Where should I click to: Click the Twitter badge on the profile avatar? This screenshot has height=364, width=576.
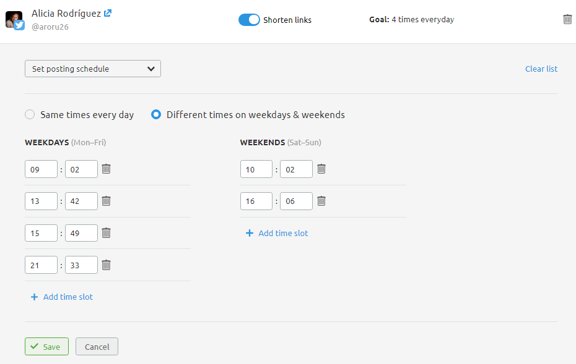coord(19,25)
